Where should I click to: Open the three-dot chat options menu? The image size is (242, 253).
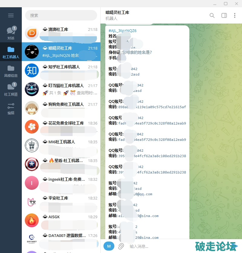tap(235, 15)
